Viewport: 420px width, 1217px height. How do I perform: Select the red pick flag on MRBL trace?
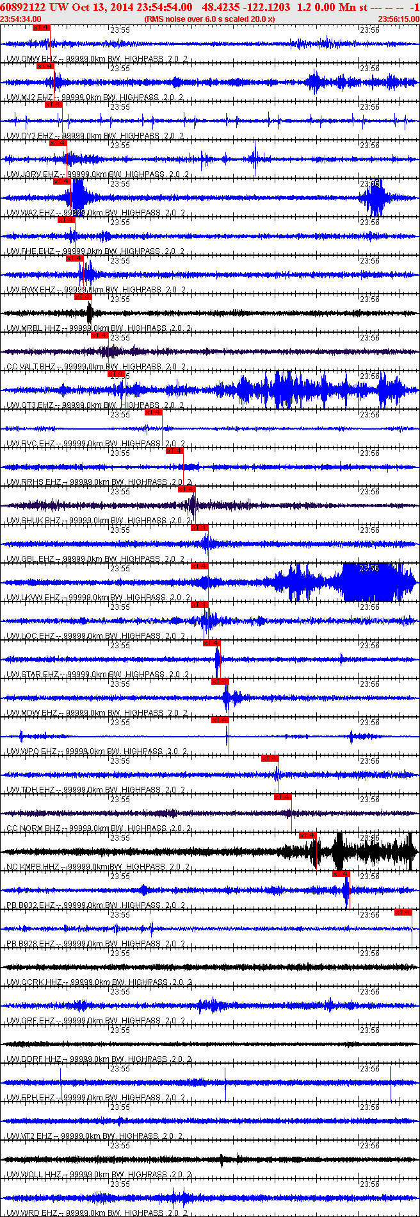pyautogui.click(x=83, y=297)
